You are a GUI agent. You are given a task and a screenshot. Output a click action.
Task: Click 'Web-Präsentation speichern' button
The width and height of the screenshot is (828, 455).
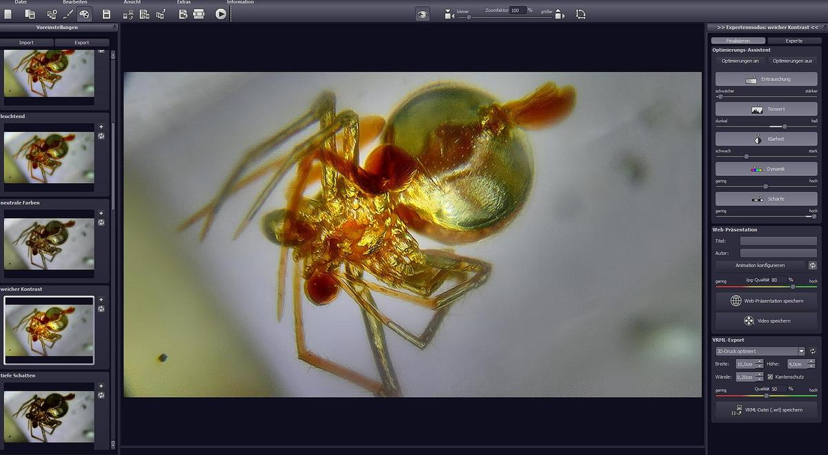click(766, 301)
